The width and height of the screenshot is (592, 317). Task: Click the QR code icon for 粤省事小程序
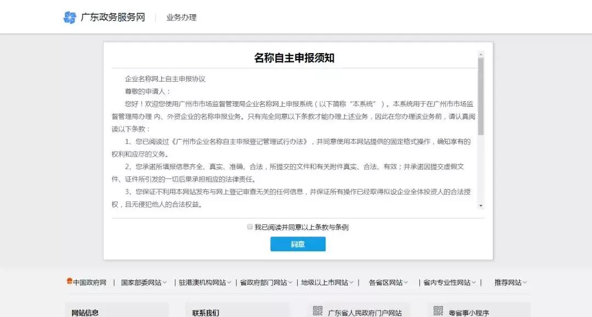[437, 310]
